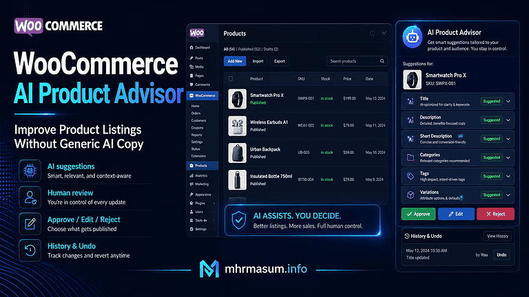Open the Insulated Bottle 750ml thumbnail
The width and height of the screenshot is (529, 297).
(x=237, y=179)
